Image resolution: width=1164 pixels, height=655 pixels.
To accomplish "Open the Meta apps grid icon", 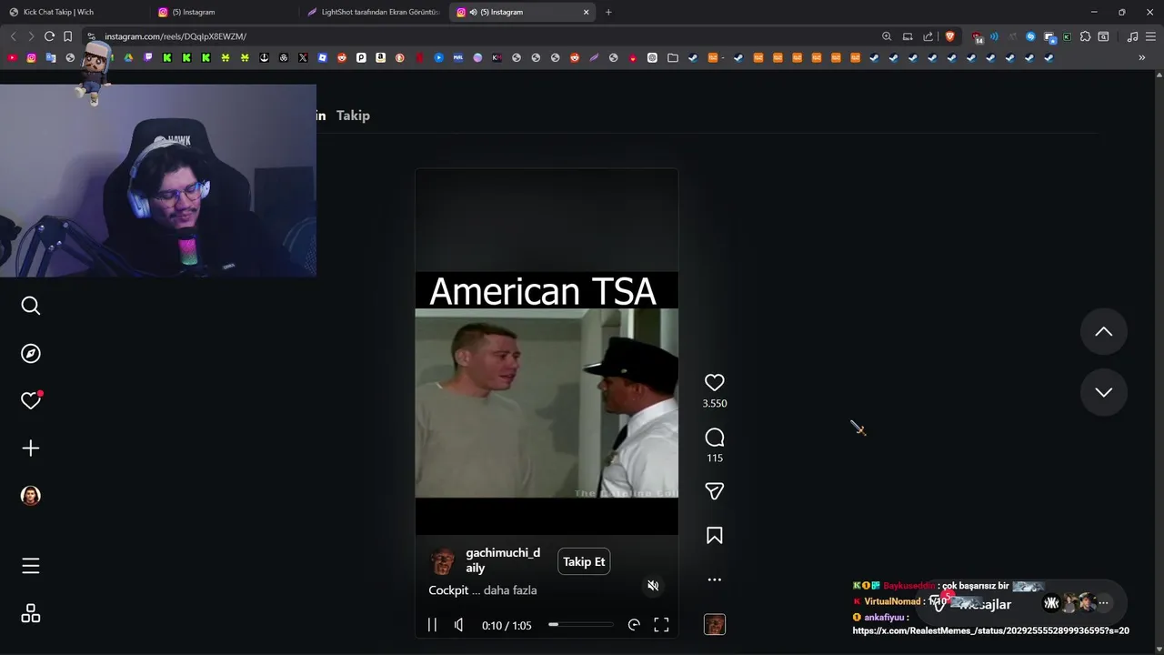I will tap(31, 613).
